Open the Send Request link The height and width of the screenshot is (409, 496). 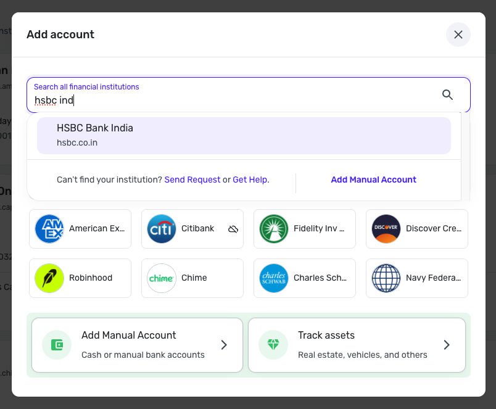pyautogui.click(x=192, y=180)
